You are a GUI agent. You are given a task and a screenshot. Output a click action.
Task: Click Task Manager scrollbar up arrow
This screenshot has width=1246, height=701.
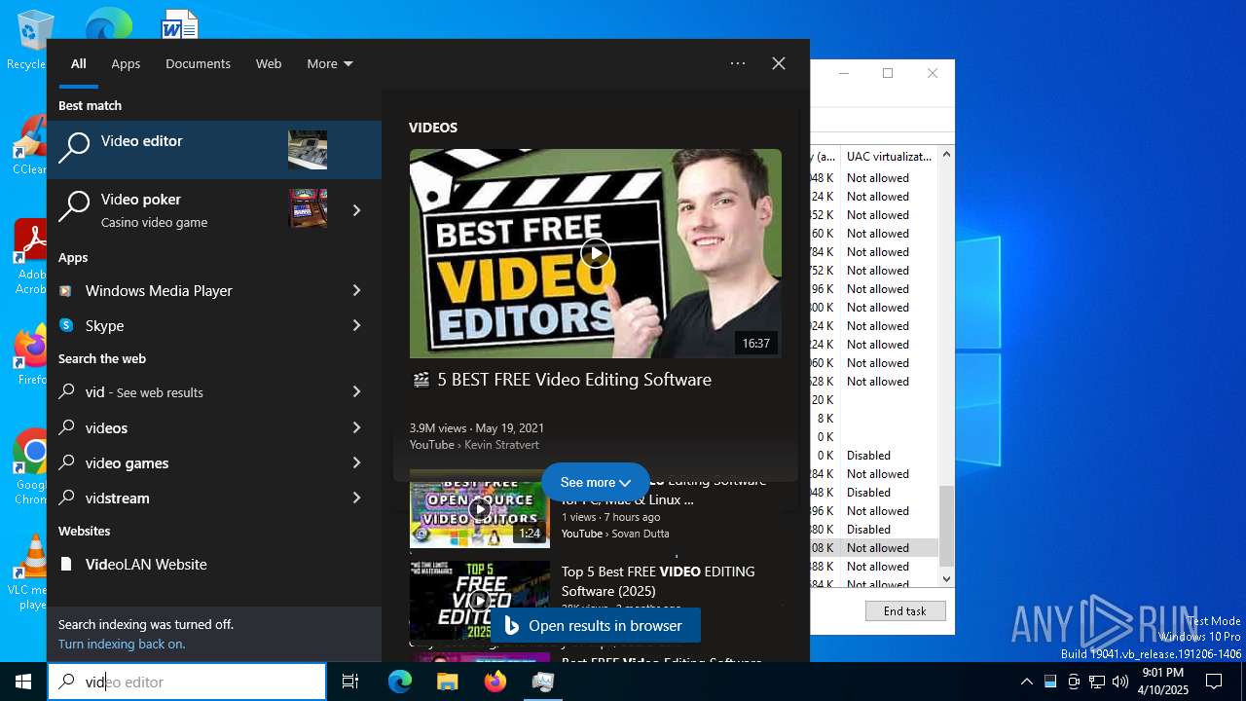pyautogui.click(x=947, y=156)
